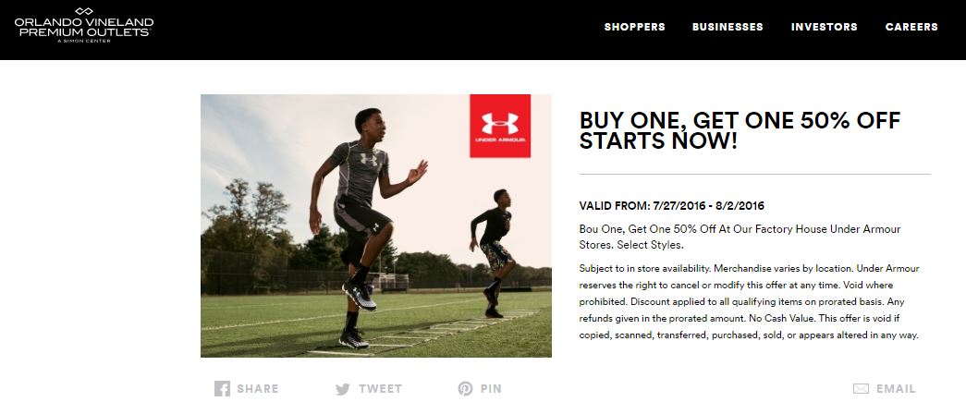Viewport: 966px width, 402px height.
Task: Click the red Under Armour logo
Action: point(499,125)
